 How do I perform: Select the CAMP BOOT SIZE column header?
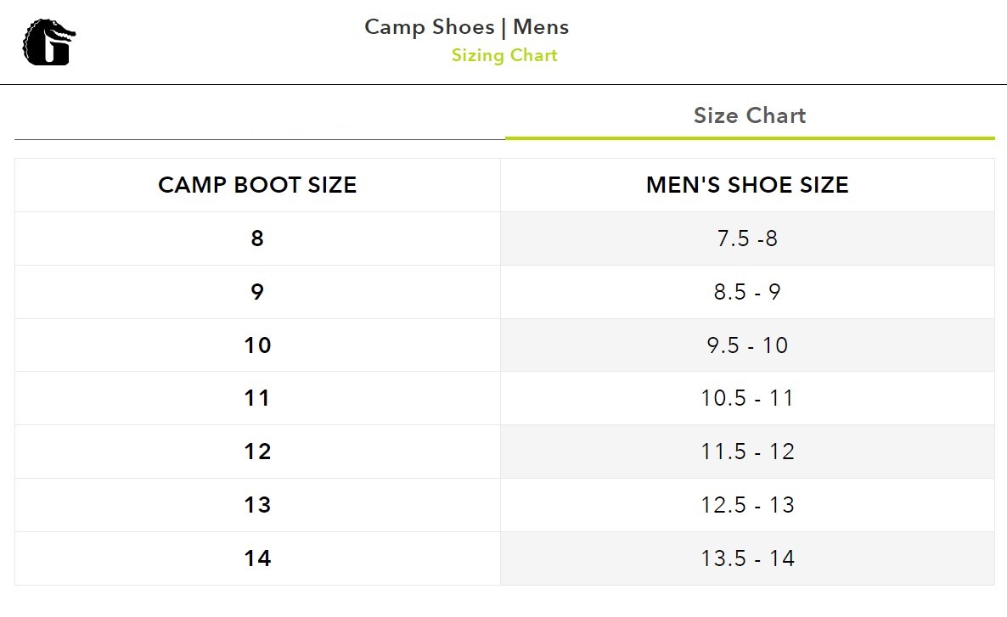257,185
